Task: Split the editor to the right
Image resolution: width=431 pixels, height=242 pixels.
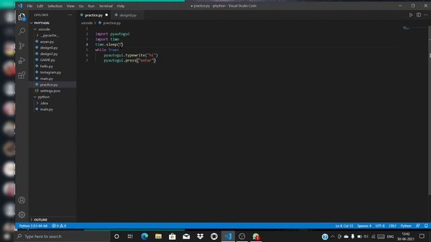Action: pos(418,15)
